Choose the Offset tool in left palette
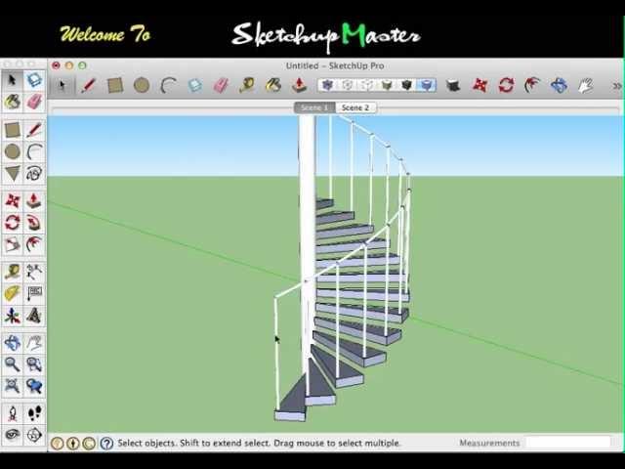The width and height of the screenshot is (625, 469). click(34, 243)
